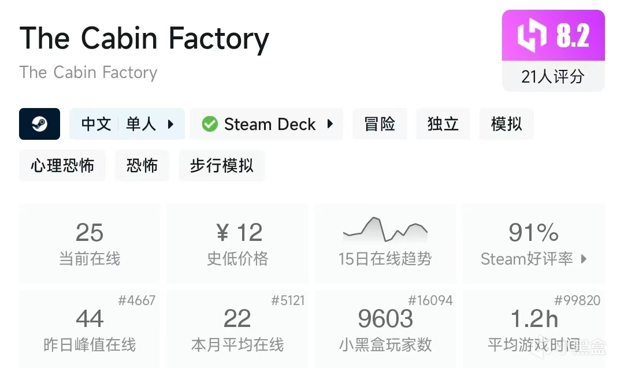
Task: Click the 15日在线趋势 sparkline chart
Action: tap(385, 229)
